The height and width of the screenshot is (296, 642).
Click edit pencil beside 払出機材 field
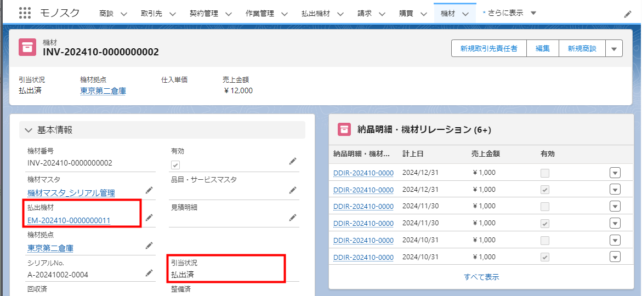tap(149, 218)
